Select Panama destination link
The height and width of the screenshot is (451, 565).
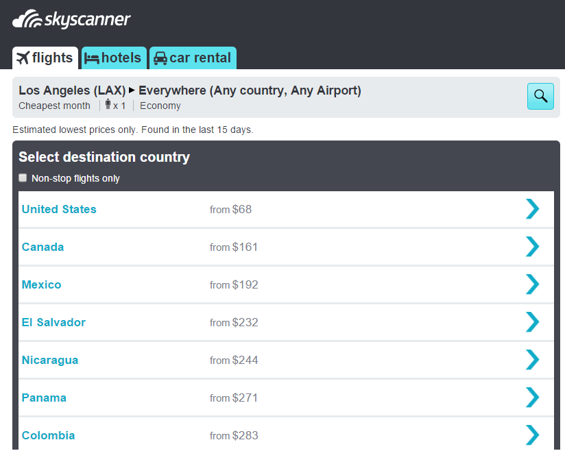click(x=44, y=398)
